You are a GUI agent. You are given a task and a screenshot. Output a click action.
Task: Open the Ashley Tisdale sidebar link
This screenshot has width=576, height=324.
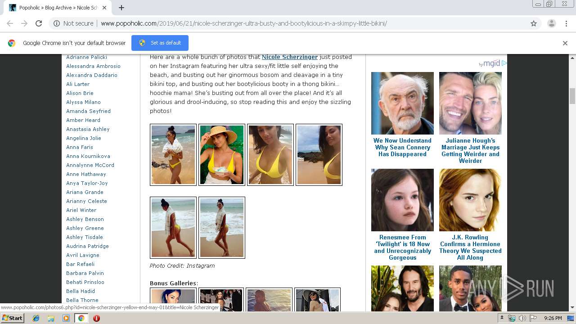tap(85, 237)
